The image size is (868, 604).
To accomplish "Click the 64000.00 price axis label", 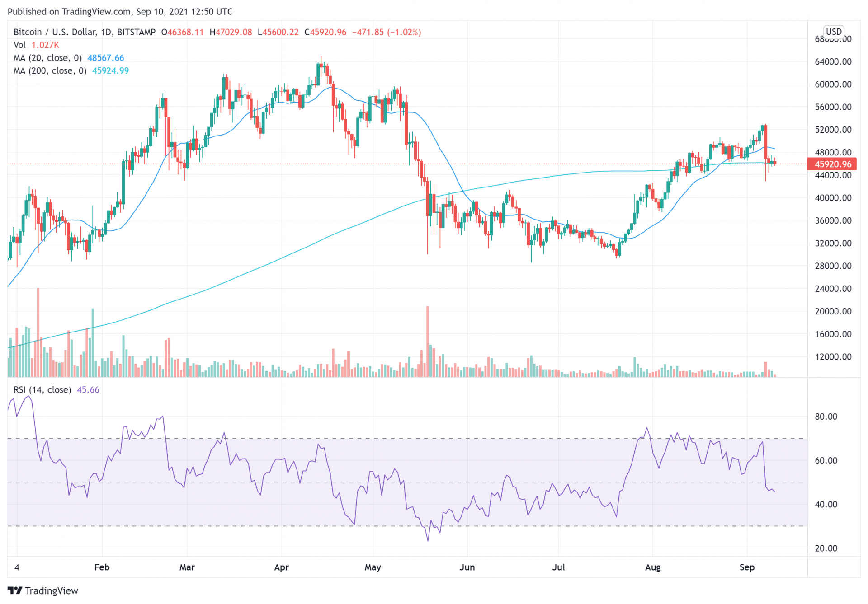I will pyautogui.click(x=833, y=61).
